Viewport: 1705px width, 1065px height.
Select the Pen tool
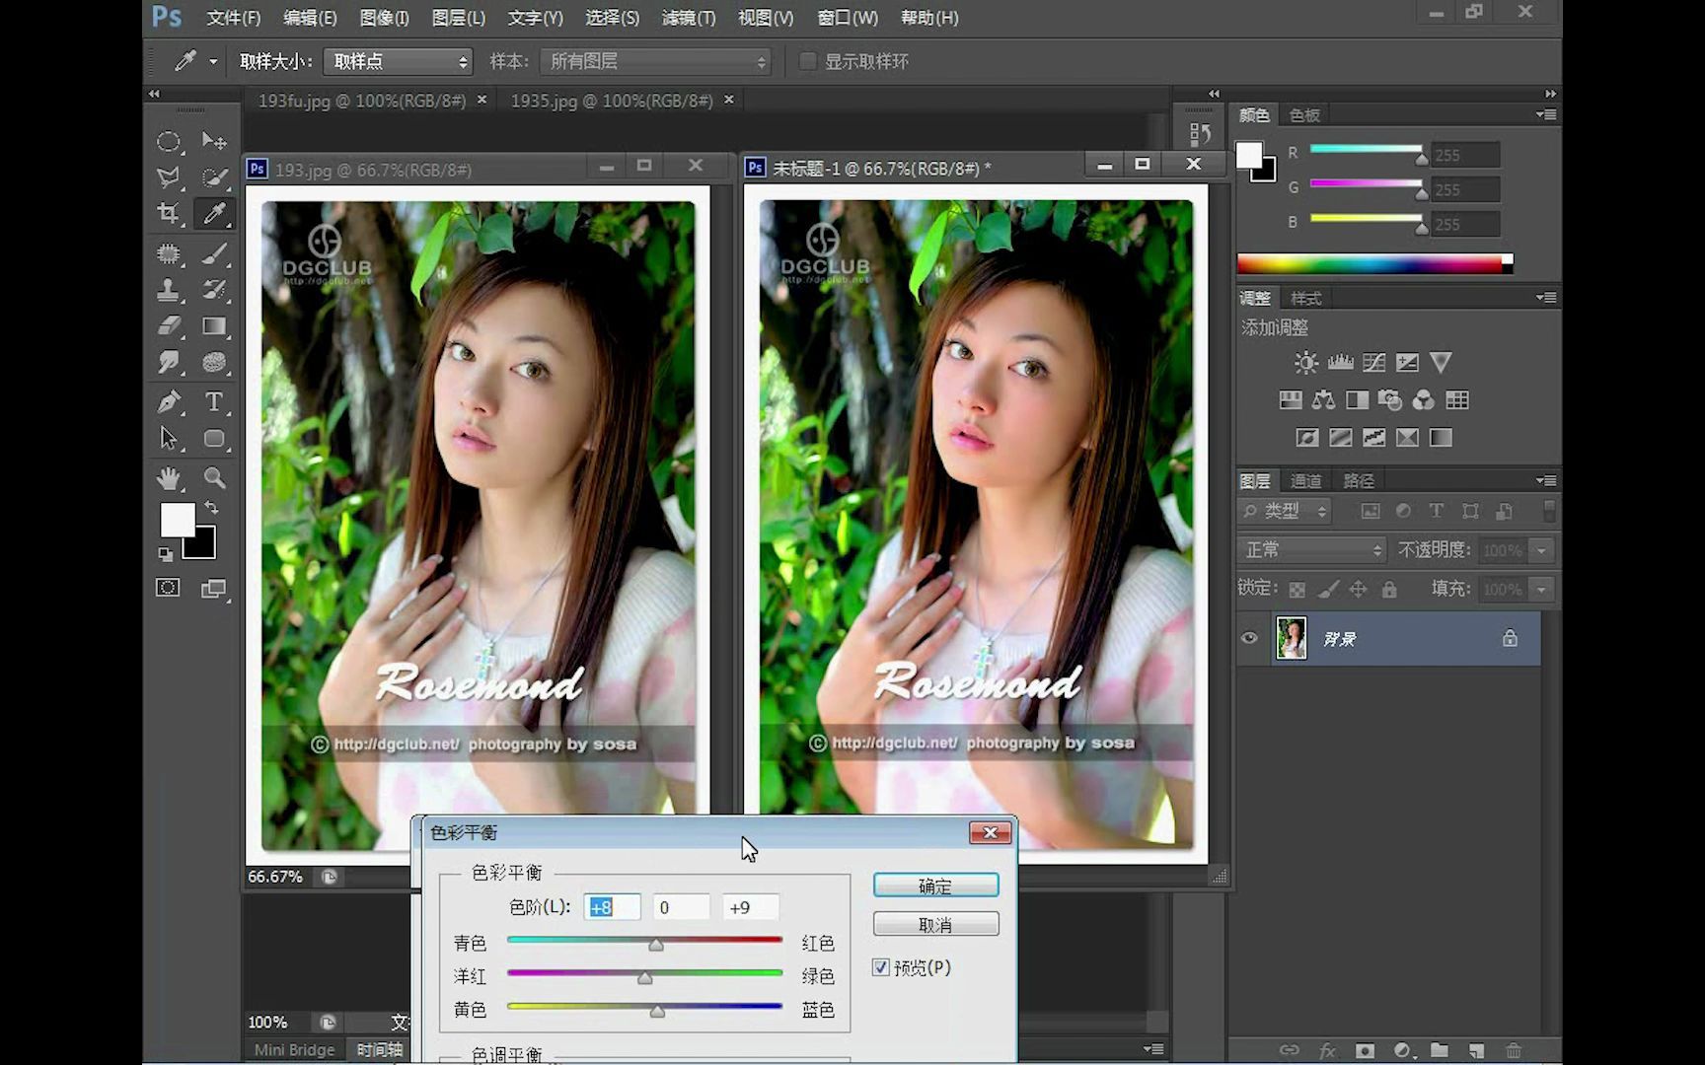(169, 402)
